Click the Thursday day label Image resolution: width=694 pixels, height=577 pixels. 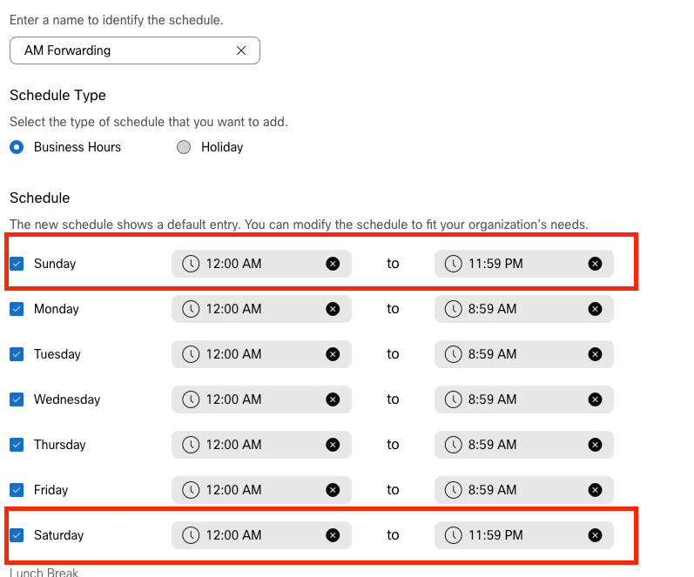tap(60, 445)
